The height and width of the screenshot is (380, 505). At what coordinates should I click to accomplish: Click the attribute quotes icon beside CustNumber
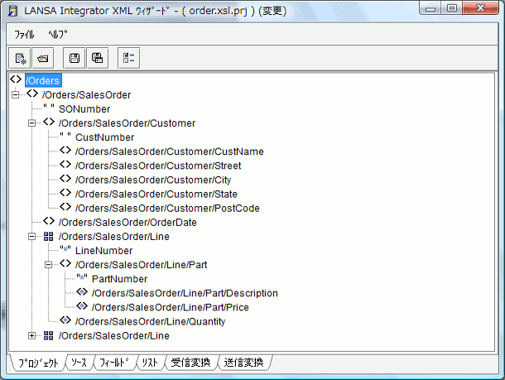[65, 135]
